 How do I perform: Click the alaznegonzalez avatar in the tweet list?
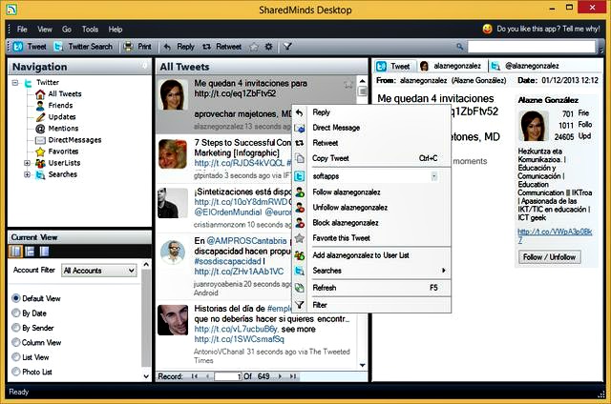pos(173,95)
